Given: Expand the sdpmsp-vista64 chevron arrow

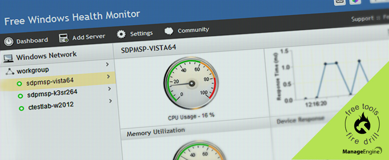Looking at the screenshot, I should [108, 76].
